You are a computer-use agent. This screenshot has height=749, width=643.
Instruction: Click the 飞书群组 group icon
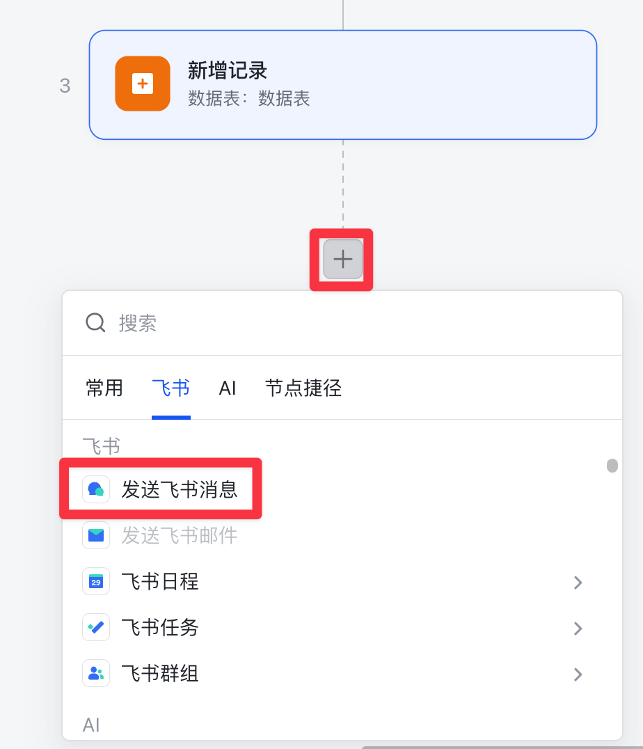[x=96, y=673]
